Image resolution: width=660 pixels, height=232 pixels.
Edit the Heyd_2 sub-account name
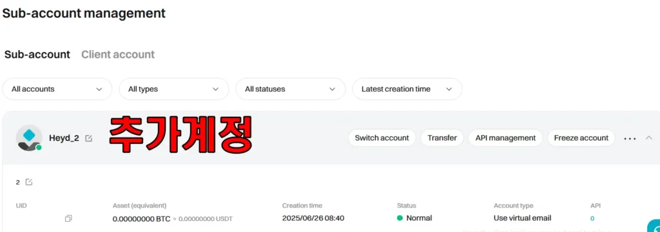coord(88,138)
